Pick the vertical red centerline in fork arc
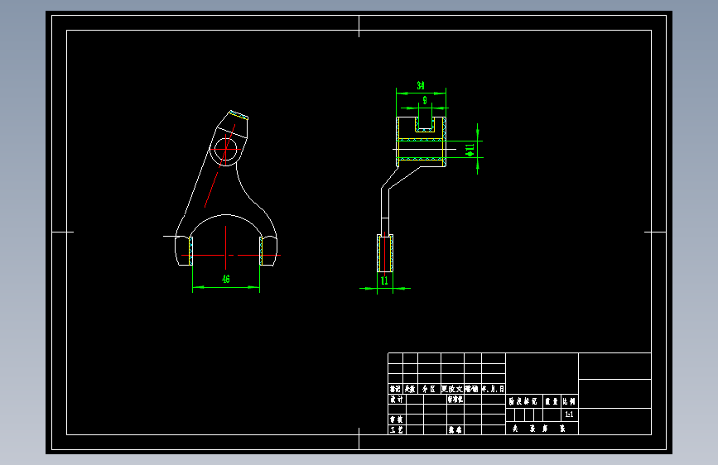718x465 pixels. [226, 247]
